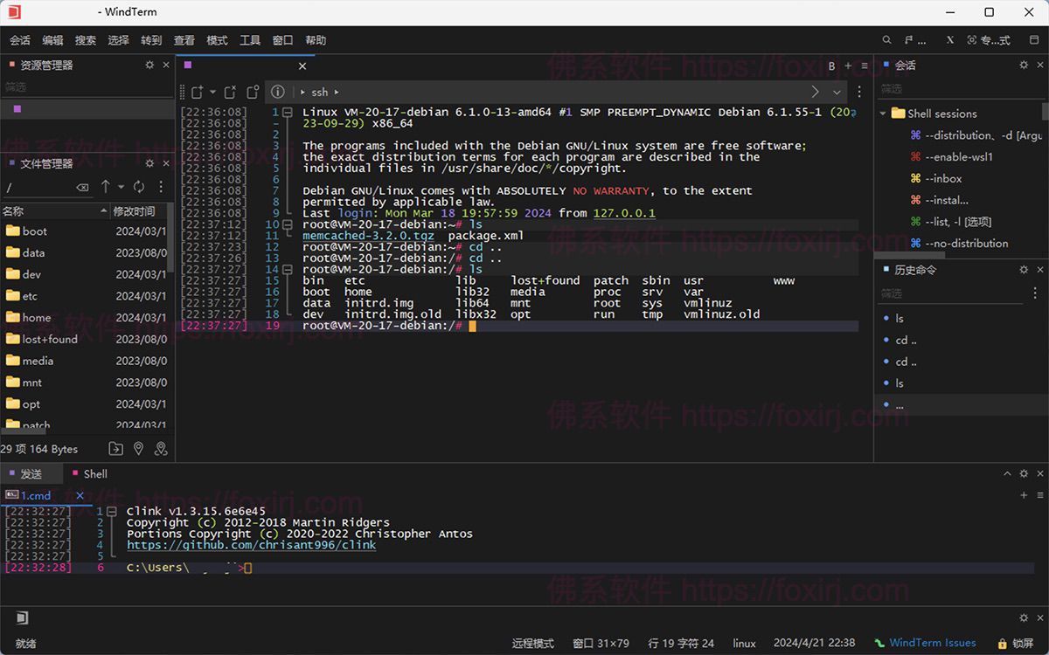Open the clink GitHub URL
This screenshot has height=655, width=1049.
tap(251, 545)
